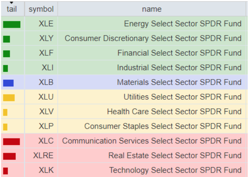Click the XLF symbol cell
The image size is (248, 177).
pos(46,53)
